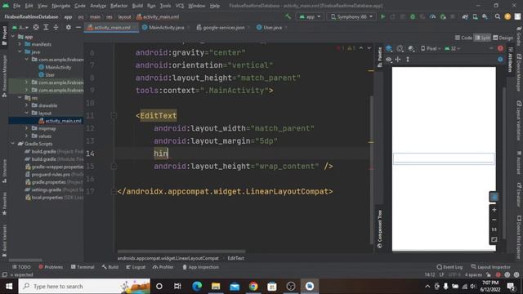Click the autoconnect crosshair icon in design toolbar
Image resolution: width=523 pixels, height=294 pixels.
click(398, 60)
